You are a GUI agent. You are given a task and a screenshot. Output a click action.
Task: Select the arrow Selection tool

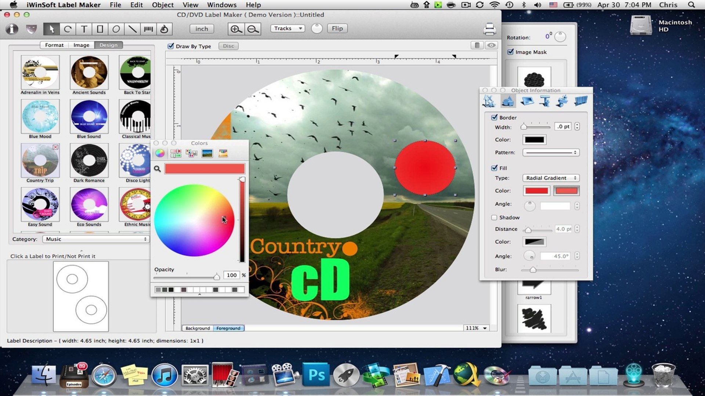(51, 29)
